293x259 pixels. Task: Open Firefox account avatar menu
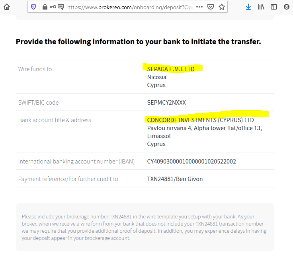[287, 7]
